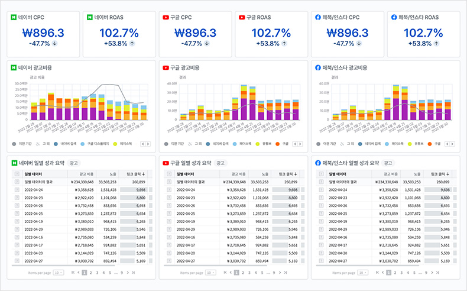
Task: Click the row icon for 2022-04-19 in 구글 table
Action: [169, 222]
